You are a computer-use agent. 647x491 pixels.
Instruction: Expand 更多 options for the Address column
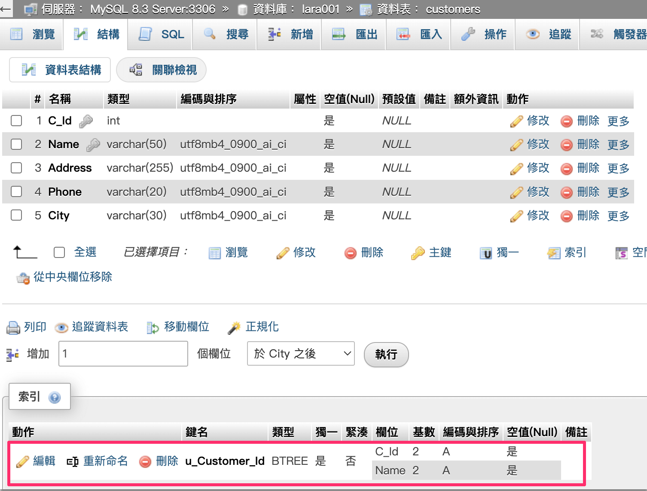point(618,168)
